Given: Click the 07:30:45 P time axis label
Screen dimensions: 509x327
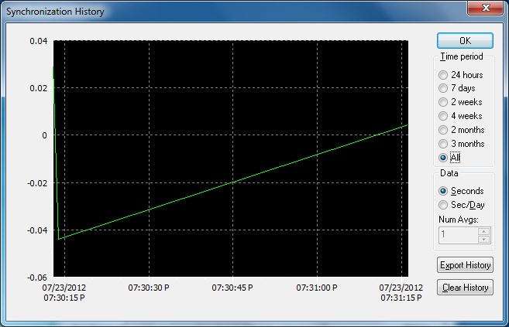Looking at the screenshot, I should 232,288.
